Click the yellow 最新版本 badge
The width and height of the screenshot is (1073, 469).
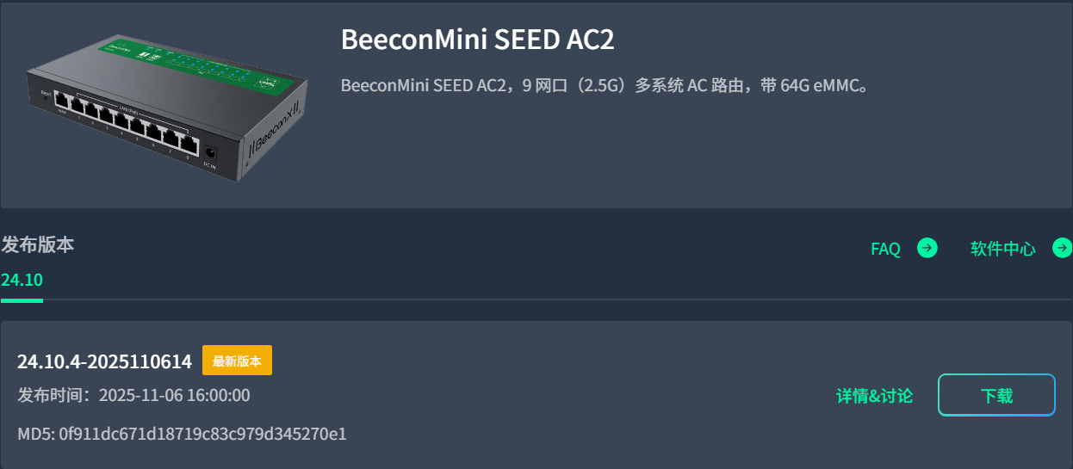(x=237, y=361)
